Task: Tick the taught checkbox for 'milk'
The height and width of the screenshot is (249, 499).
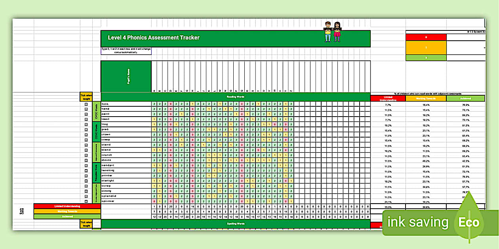Action: (x=86, y=104)
